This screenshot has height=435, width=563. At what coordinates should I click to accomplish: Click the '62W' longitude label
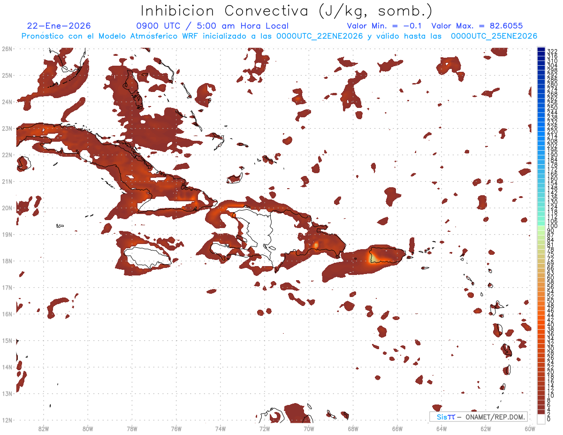486,428
